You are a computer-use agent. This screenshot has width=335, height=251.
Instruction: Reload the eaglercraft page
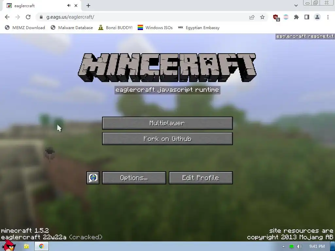pyautogui.click(x=28, y=17)
